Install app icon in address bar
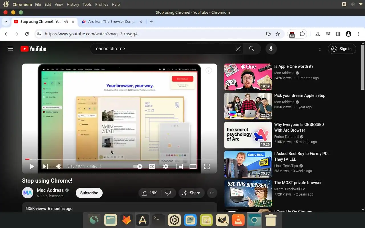Screen dimensions: 365x228 268,34
